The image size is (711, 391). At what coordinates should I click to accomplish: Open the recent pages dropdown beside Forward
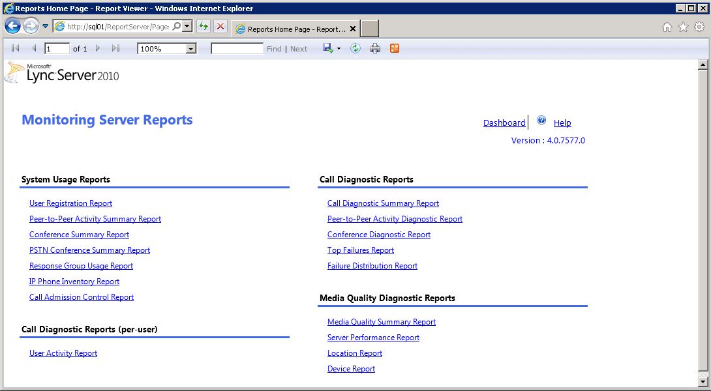tap(46, 26)
